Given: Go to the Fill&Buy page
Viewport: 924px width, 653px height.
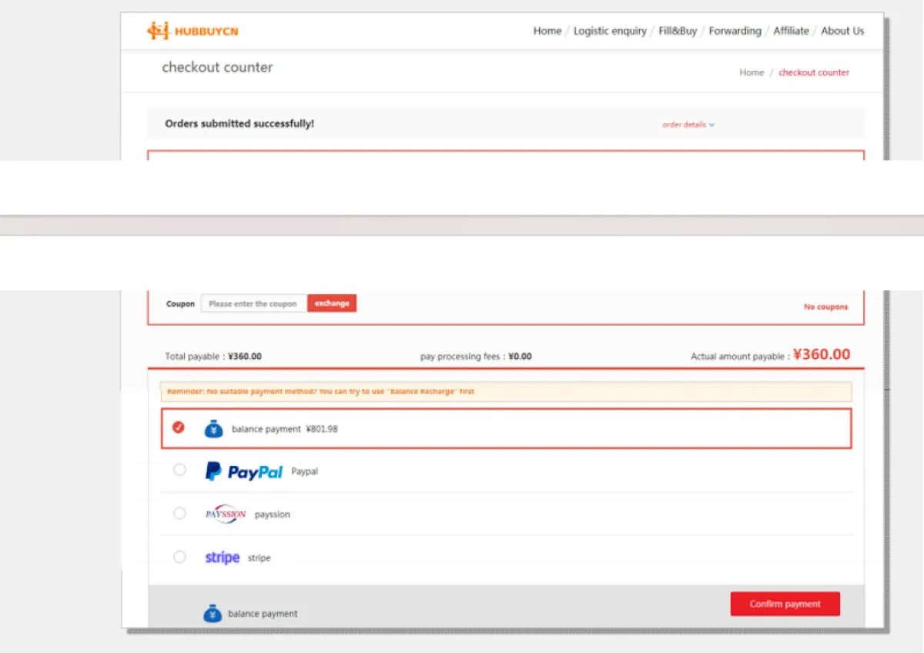Looking at the screenshot, I should pos(678,31).
